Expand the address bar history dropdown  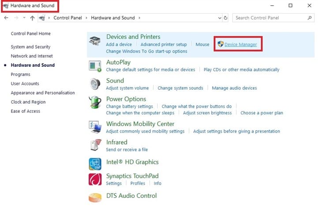220,18
